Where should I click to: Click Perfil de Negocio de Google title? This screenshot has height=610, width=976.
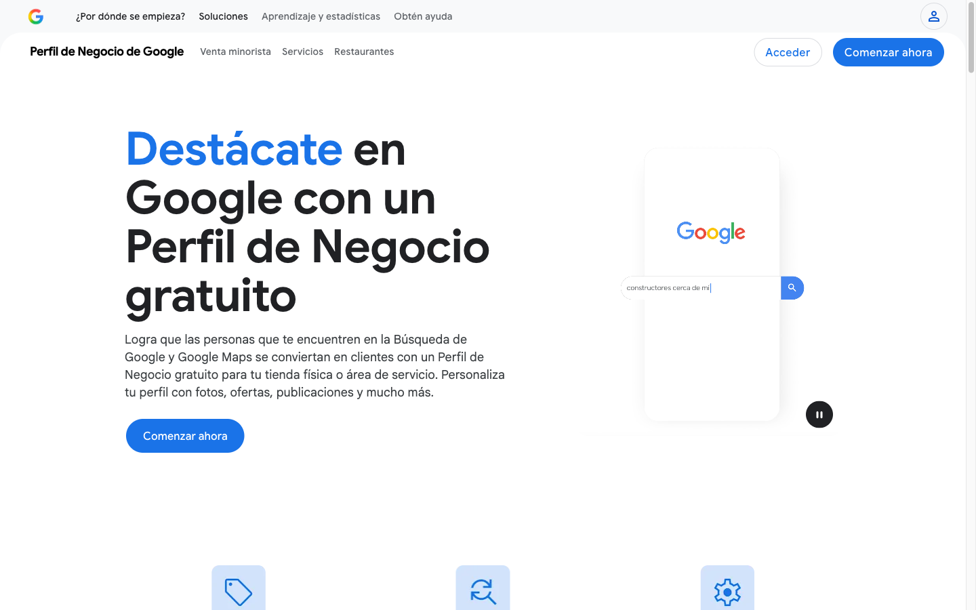pos(107,52)
